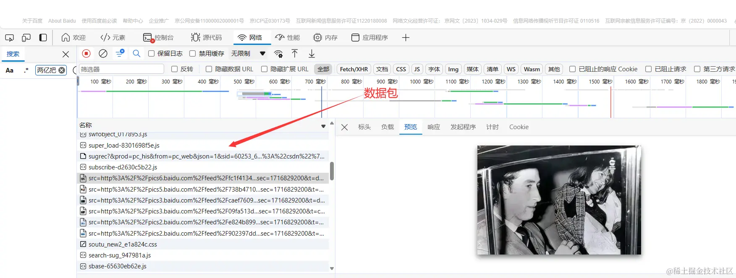Open the Cookie details tab
The height and width of the screenshot is (278, 736).
click(519, 127)
